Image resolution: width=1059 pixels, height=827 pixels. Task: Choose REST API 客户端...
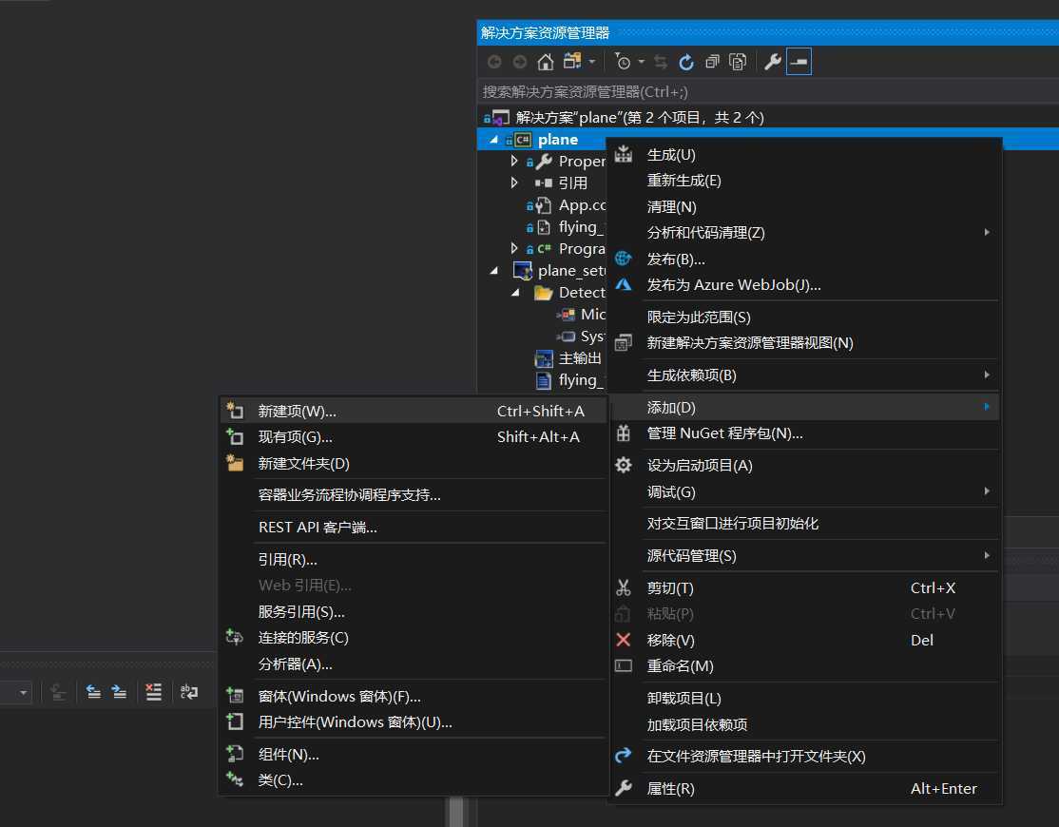pos(414,528)
